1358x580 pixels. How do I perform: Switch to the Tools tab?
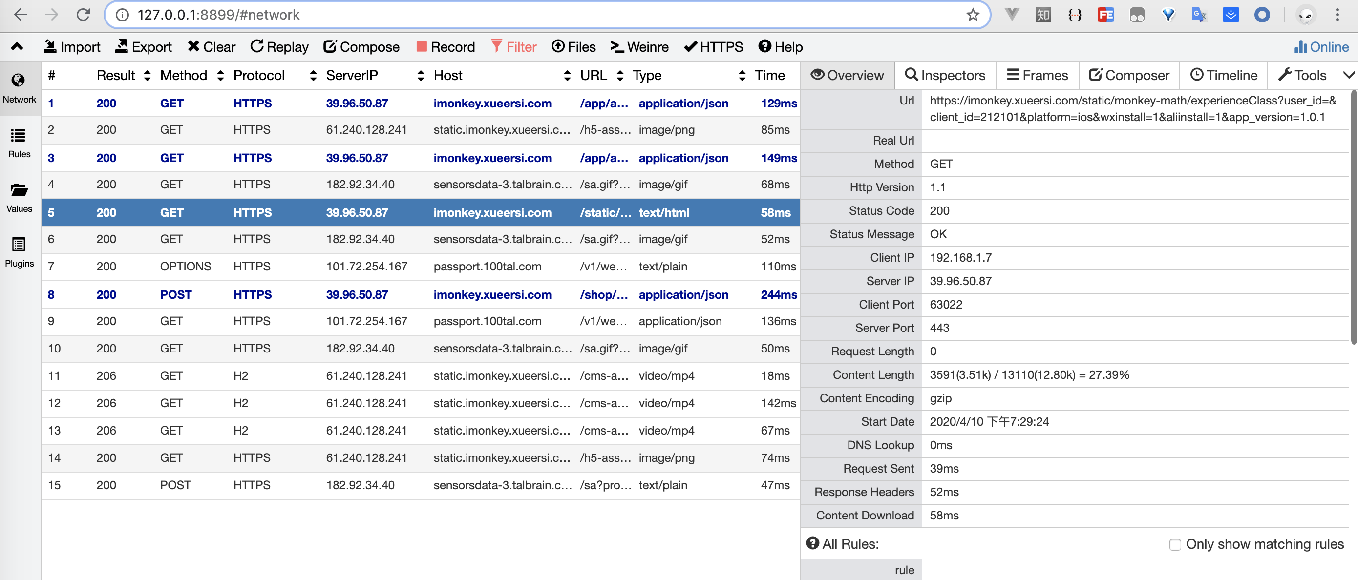(x=1302, y=75)
